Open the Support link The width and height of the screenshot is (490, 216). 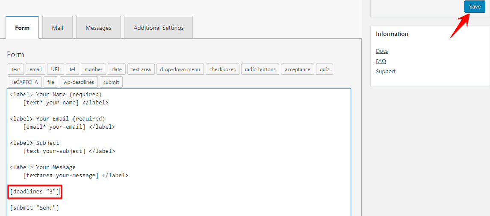click(x=386, y=72)
